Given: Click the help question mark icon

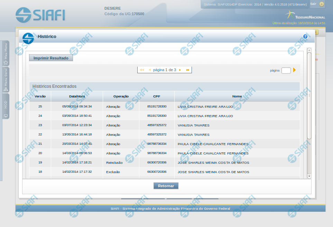Looking at the screenshot, I should 305,37.
